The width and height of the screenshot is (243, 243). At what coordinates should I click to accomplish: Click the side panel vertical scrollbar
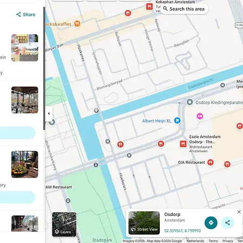tap(44, 69)
